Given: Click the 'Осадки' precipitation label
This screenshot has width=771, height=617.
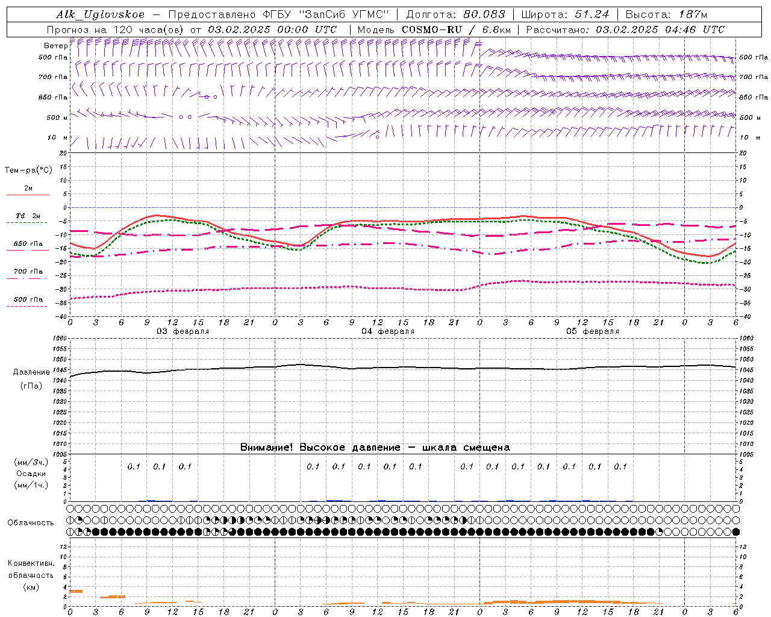Looking at the screenshot, I should [x=31, y=474].
